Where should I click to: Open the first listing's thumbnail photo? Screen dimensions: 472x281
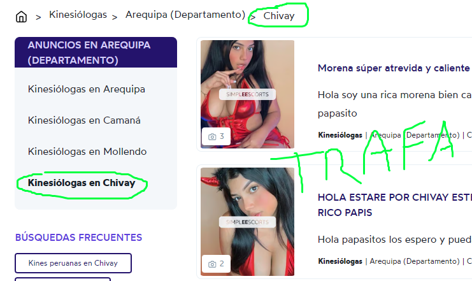click(x=247, y=94)
